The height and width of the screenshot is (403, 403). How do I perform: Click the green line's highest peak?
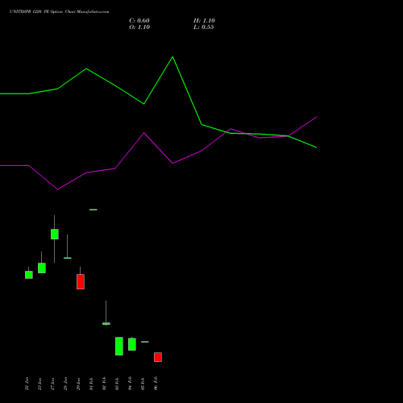pyautogui.click(x=172, y=57)
